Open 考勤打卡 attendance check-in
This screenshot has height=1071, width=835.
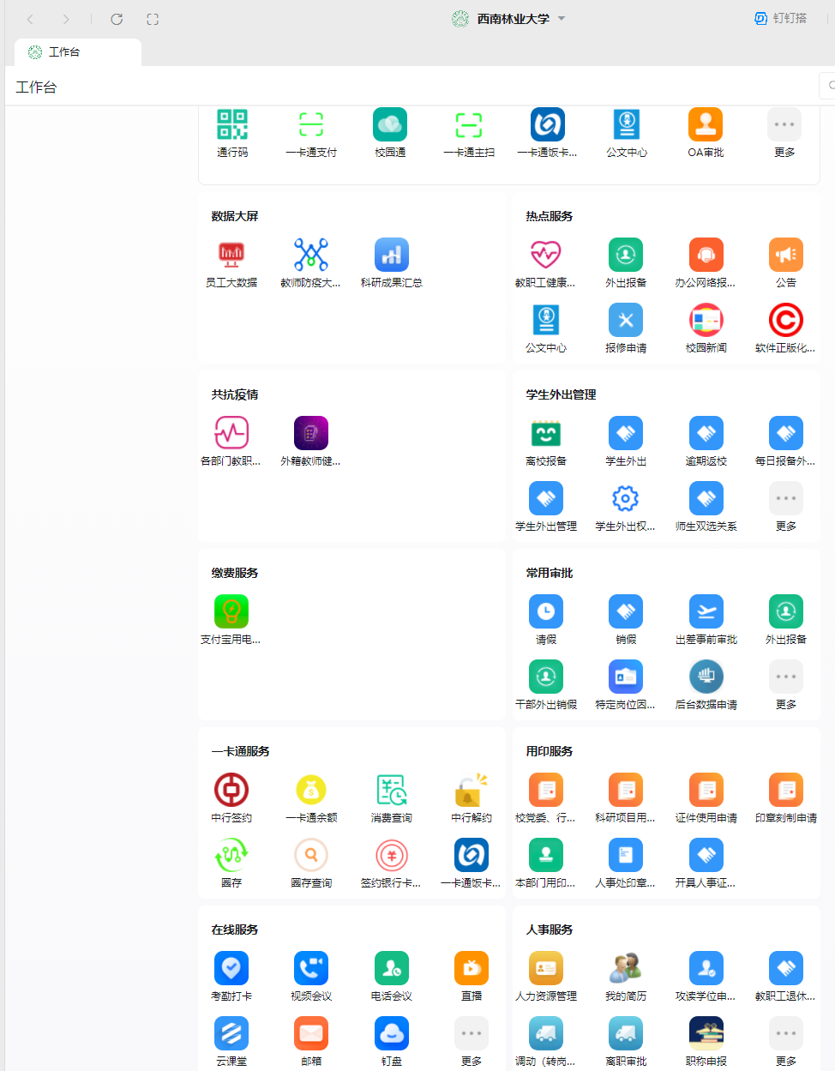coord(231,969)
